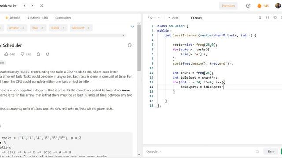The height and width of the screenshot is (158, 282).
Task: Click the description panel vertical scrollbar
Action: pos(139,48)
